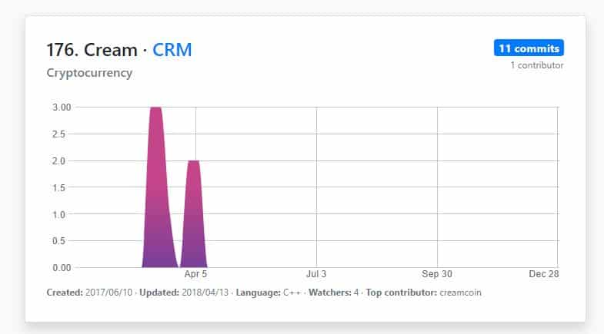The image size is (604, 334).
Task: Click the 'Language: C++' text
Action: pyautogui.click(x=268, y=293)
